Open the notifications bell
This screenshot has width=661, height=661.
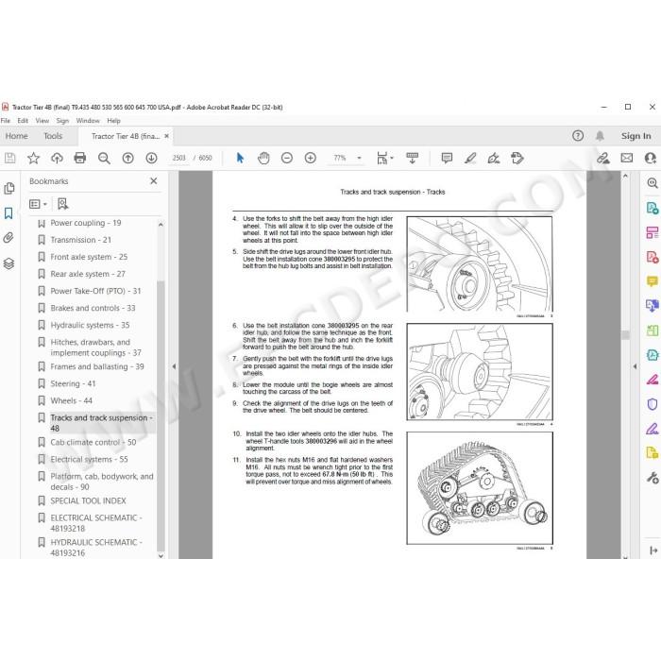(600, 136)
